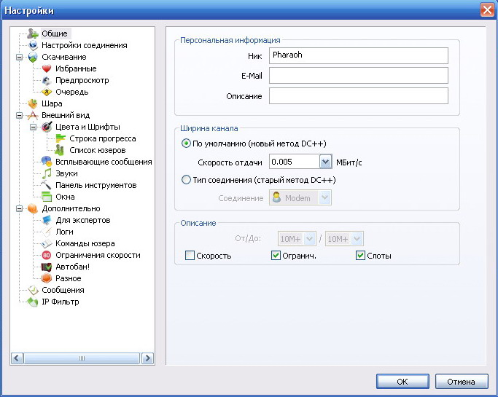Click the Окна window icon
The height and width of the screenshot is (397, 498).
[x=47, y=197]
